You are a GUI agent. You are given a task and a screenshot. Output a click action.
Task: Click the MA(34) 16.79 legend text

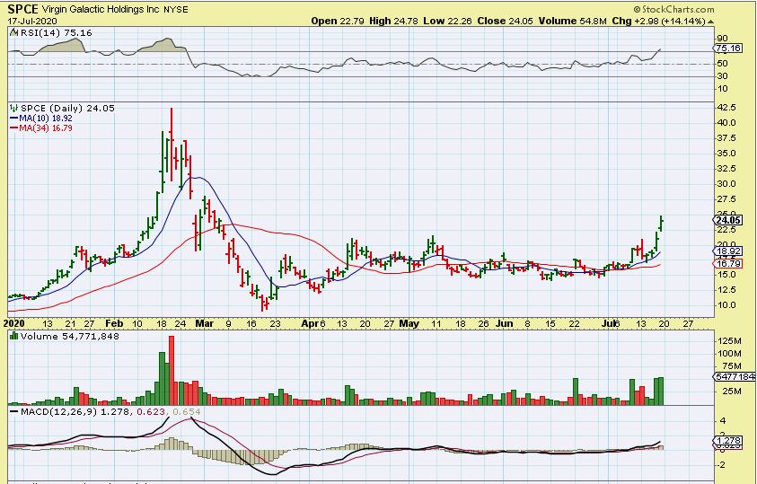click(x=46, y=128)
